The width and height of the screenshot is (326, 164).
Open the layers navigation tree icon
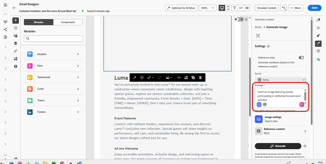pos(16,44)
